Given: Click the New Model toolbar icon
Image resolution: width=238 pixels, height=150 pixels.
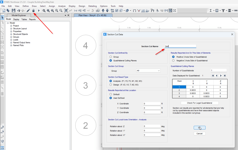Looking at the screenshot, I should tap(4, 11).
